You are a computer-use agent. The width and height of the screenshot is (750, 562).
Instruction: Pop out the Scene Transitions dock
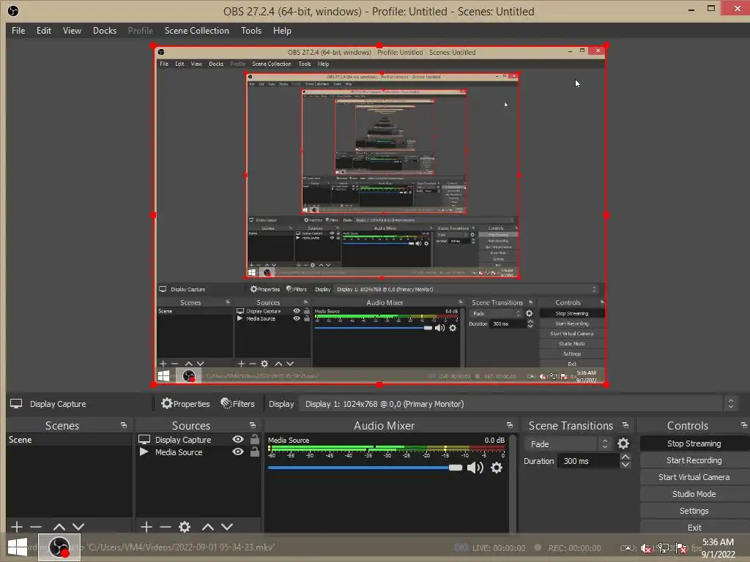625,425
